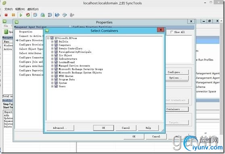The image size is (225, 154).
Task: Uncheck the Infrastructure checkbox
Action: coord(56,59)
